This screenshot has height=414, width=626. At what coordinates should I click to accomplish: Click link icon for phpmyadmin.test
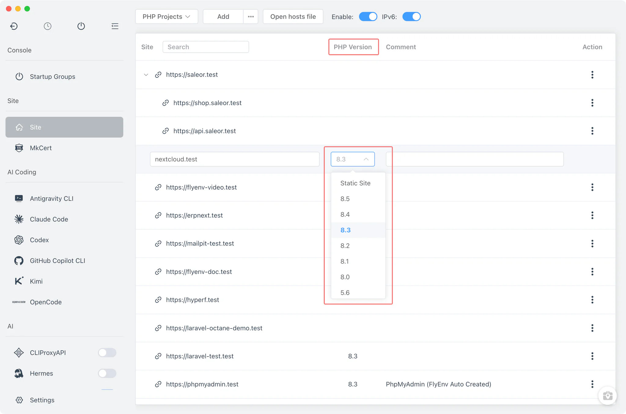[x=158, y=384]
